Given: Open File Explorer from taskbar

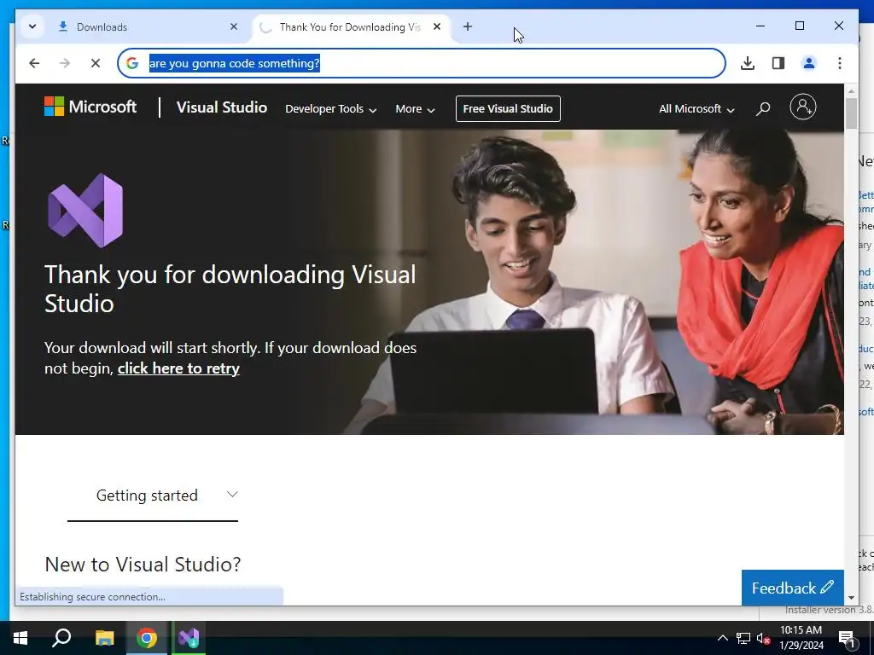Looking at the screenshot, I should coord(104,638).
